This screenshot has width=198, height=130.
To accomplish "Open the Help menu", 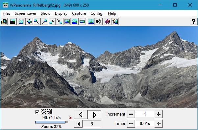I will [x=112, y=13].
